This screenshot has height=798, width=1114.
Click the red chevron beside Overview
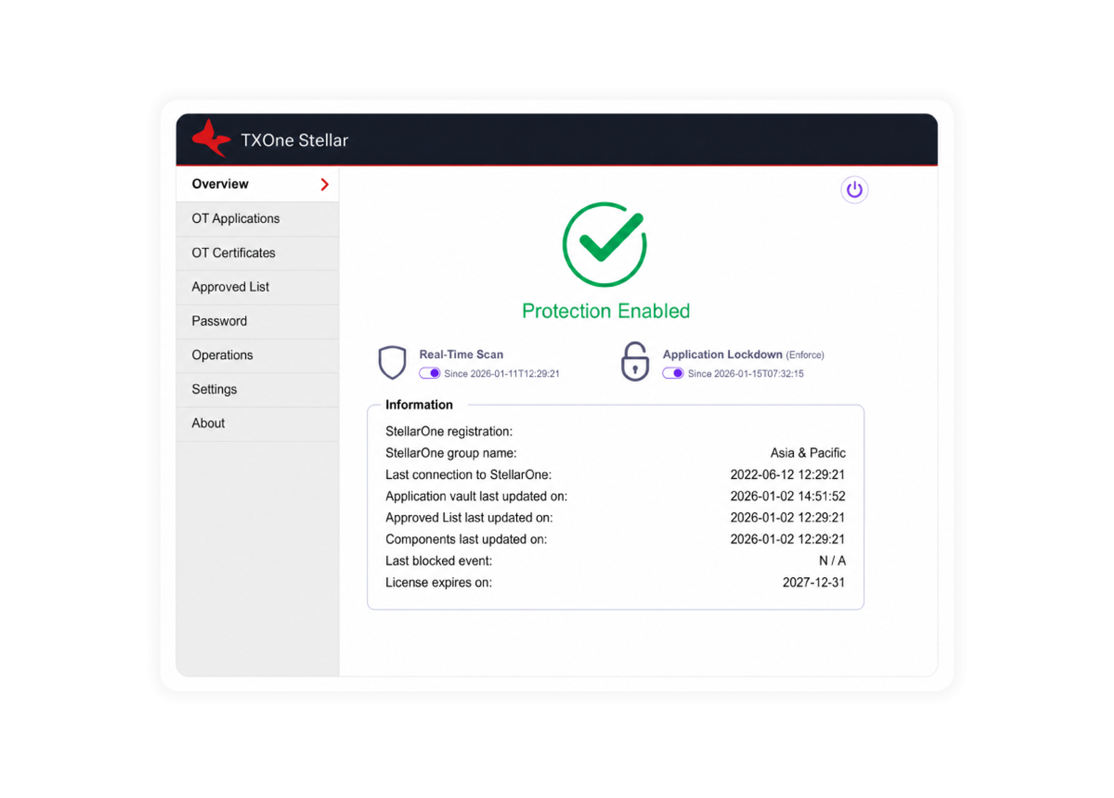click(324, 184)
